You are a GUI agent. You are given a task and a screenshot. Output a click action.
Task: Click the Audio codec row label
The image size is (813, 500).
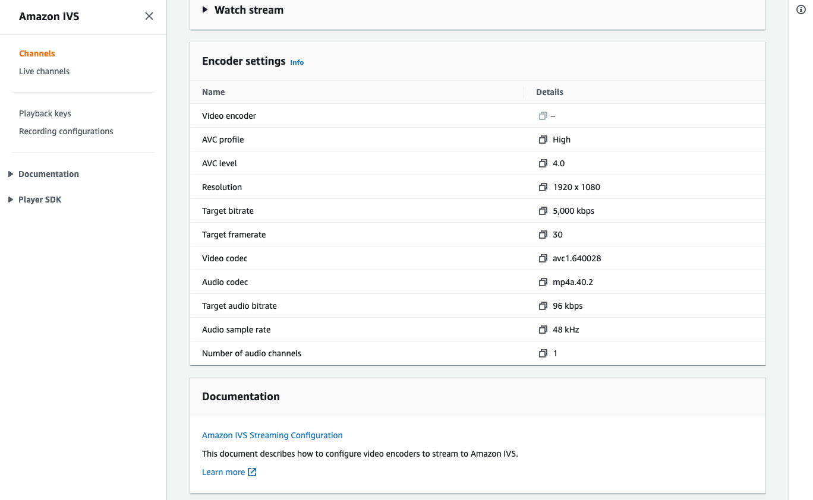[225, 282]
